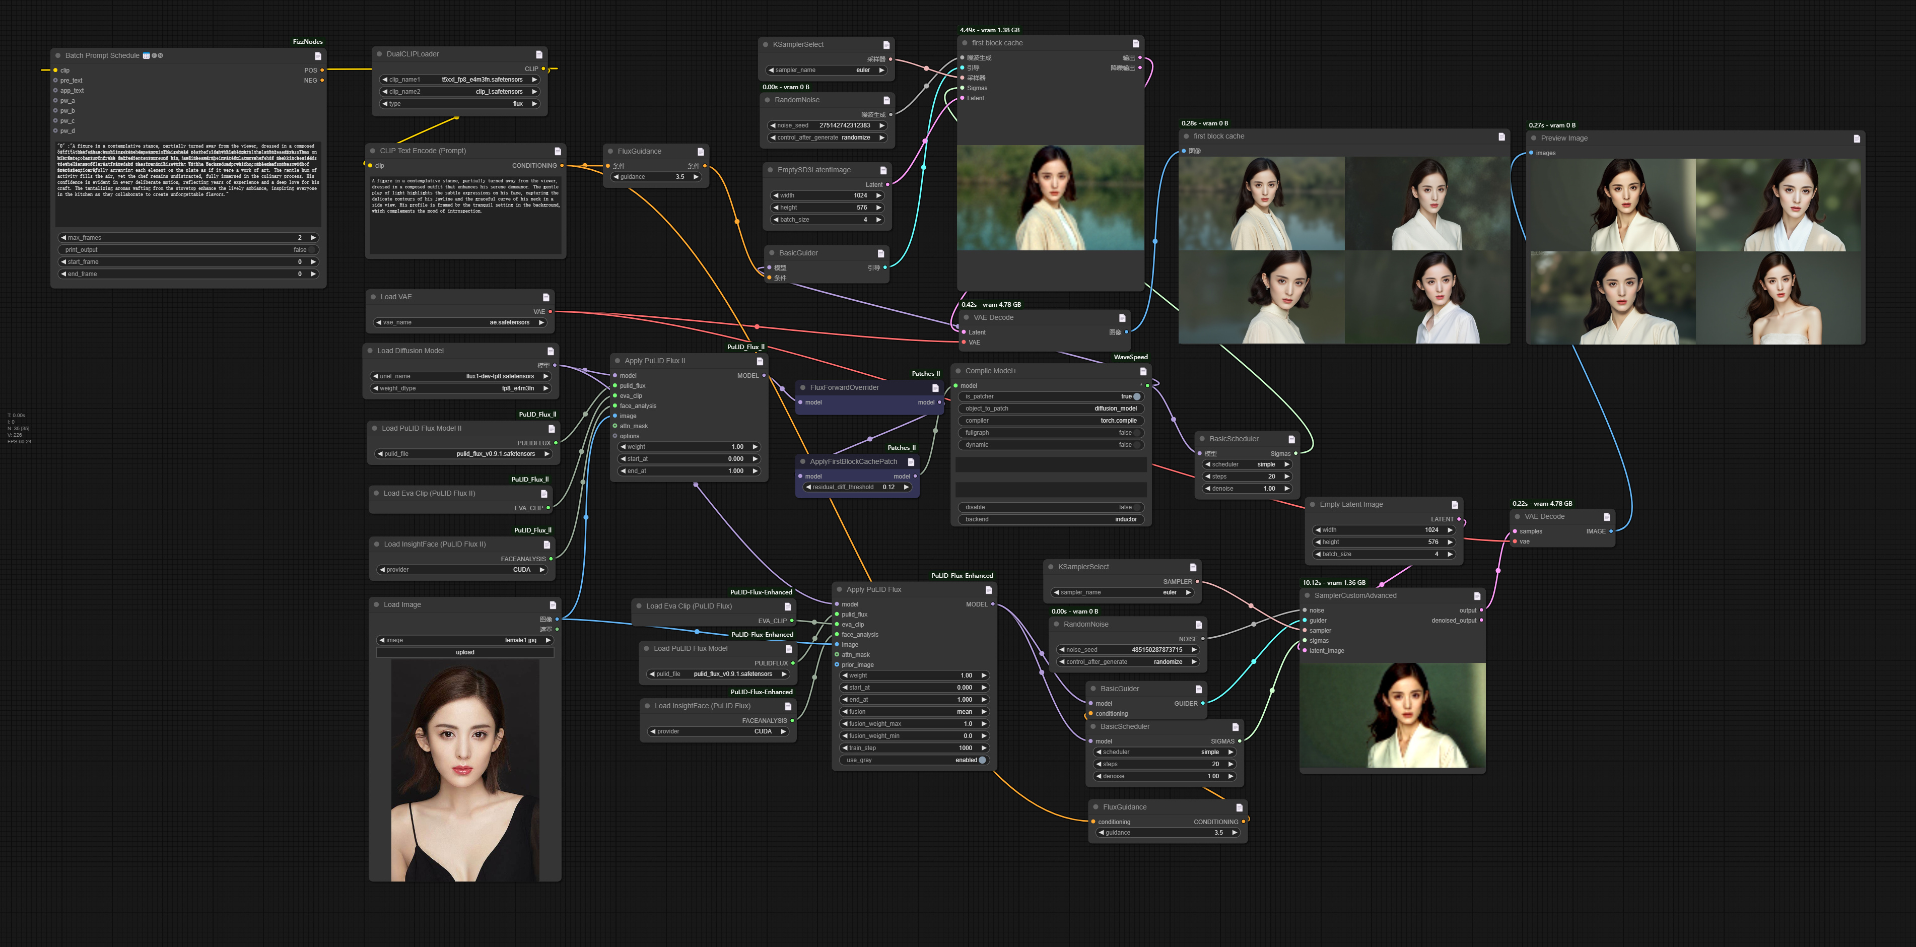Click the document icon on Load Diffusion Model node
This screenshot has width=1916, height=947.
point(551,351)
